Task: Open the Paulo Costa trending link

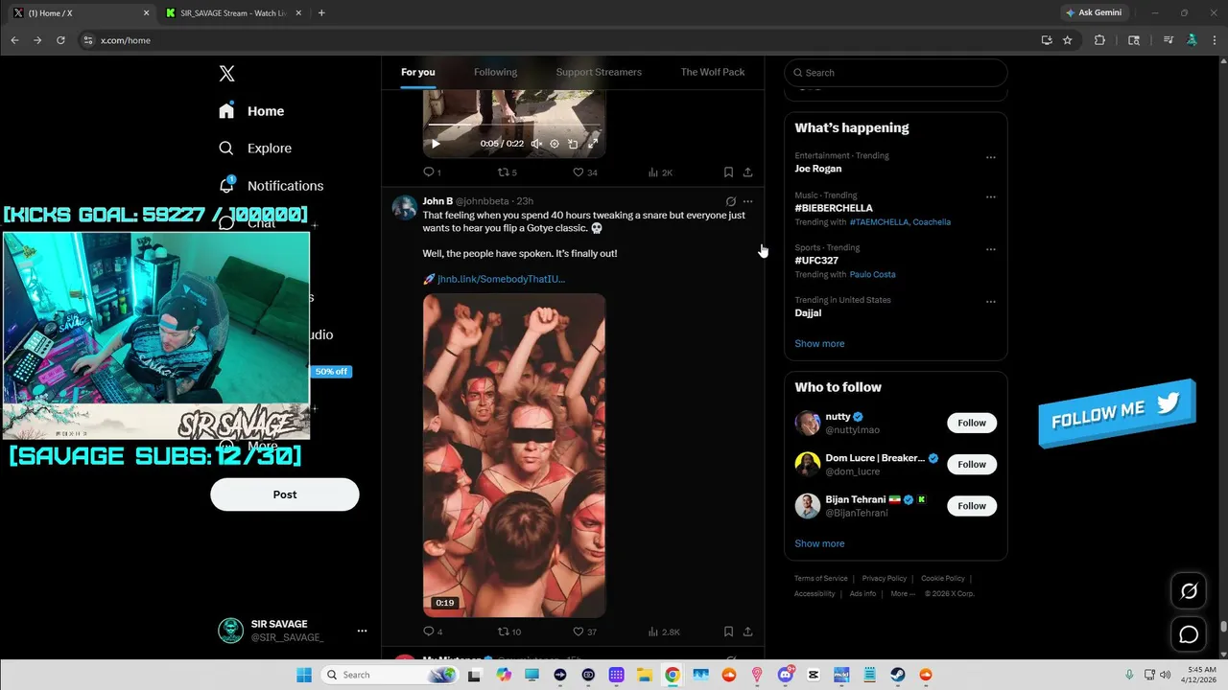Action: (x=872, y=274)
